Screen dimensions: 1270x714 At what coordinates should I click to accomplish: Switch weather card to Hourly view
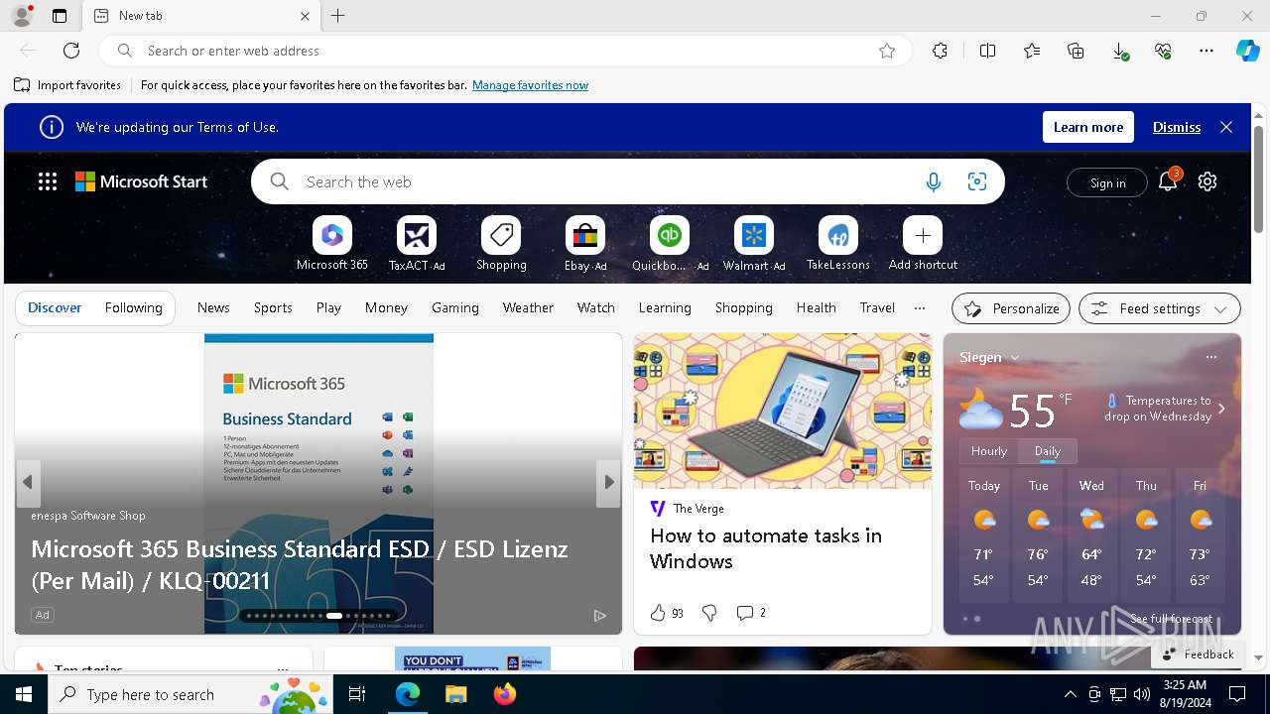989,451
